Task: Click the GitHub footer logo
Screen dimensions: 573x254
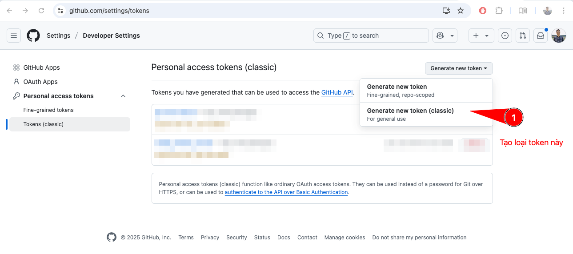Action: pyautogui.click(x=112, y=237)
